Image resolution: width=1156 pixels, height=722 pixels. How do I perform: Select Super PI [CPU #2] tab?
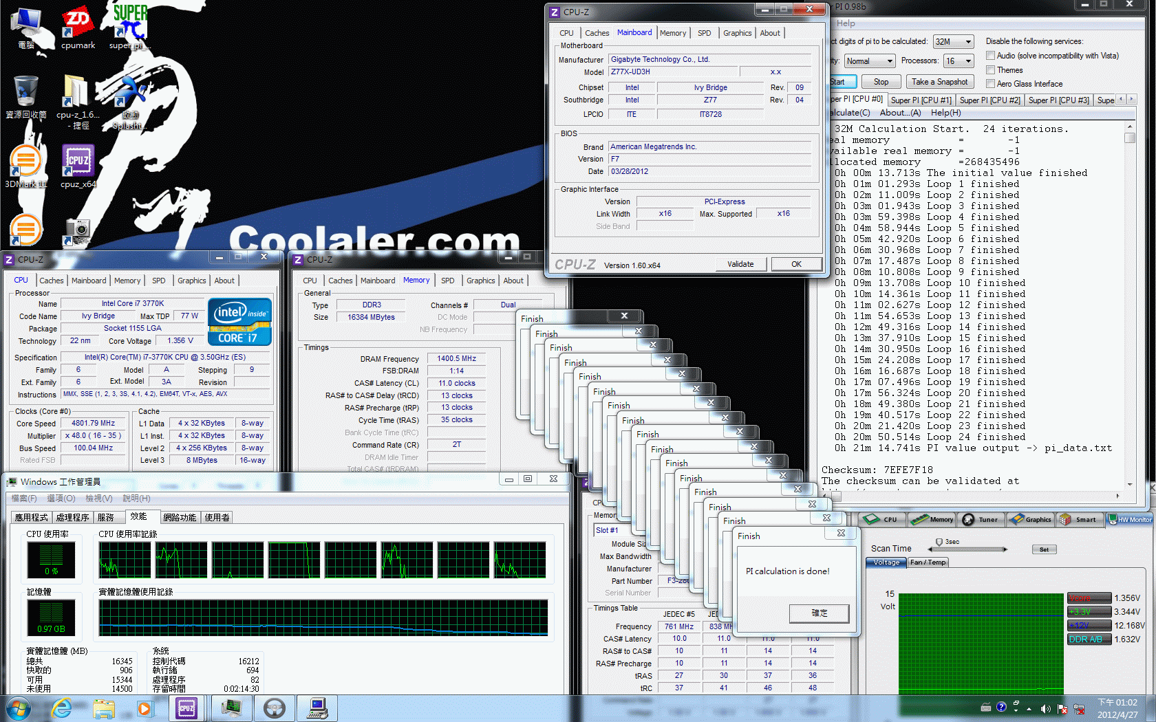[x=989, y=100]
